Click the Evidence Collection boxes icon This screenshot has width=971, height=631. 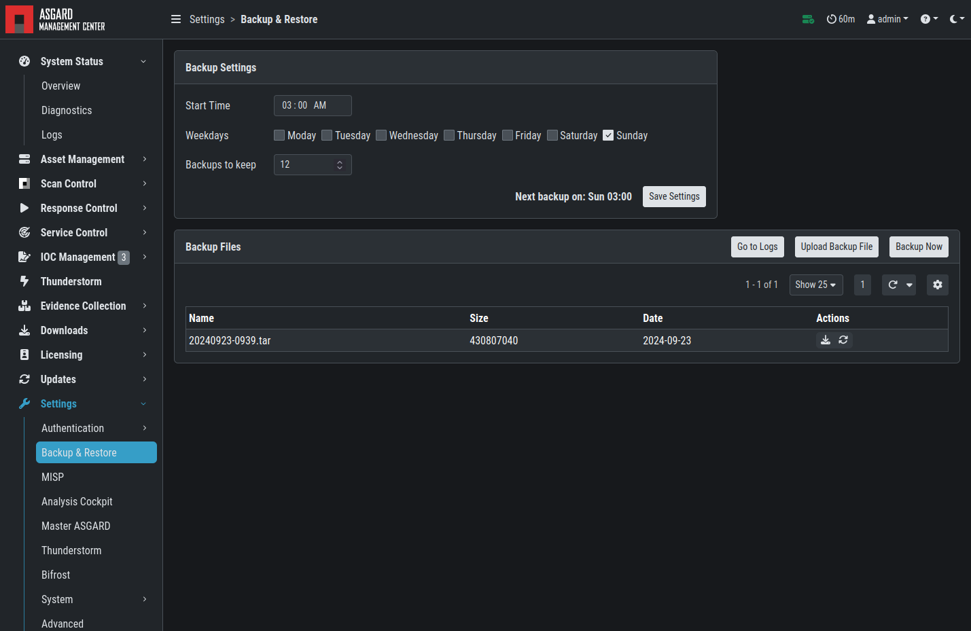click(x=24, y=306)
